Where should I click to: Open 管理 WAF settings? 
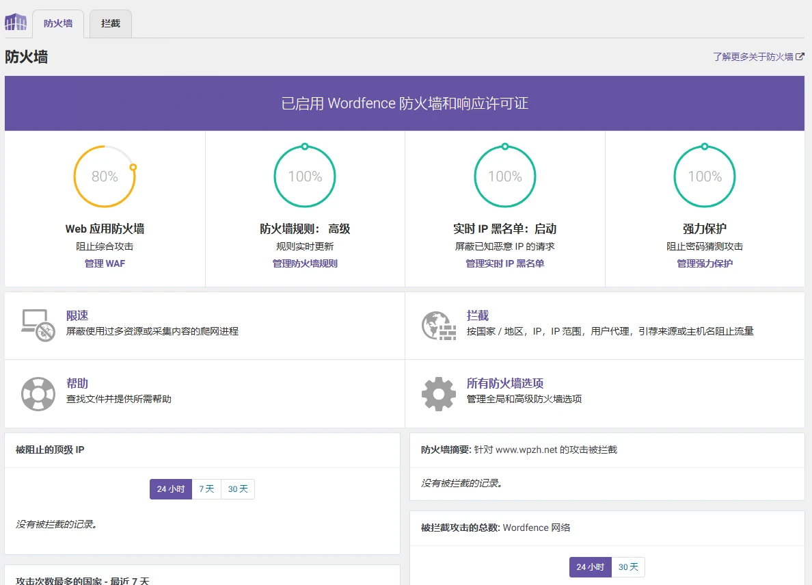pyautogui.click(x=105, y=263)
